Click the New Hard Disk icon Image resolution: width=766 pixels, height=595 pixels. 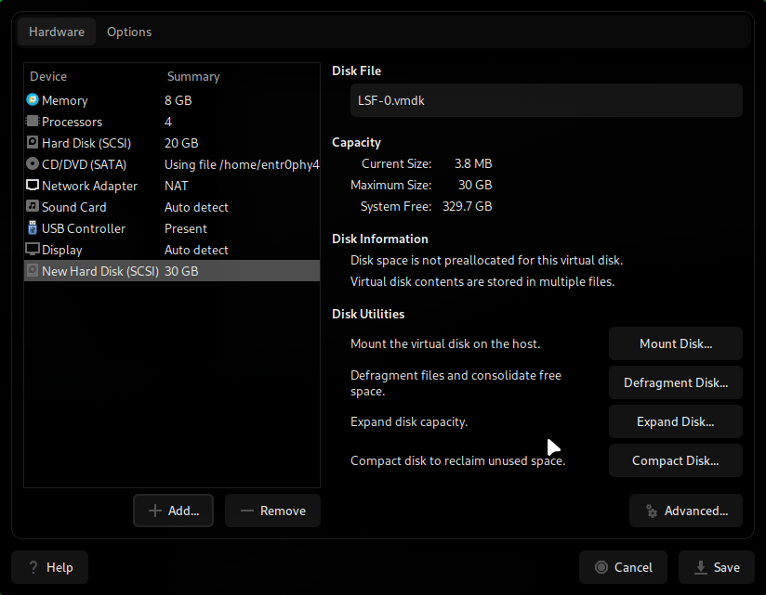pos(33,271)
